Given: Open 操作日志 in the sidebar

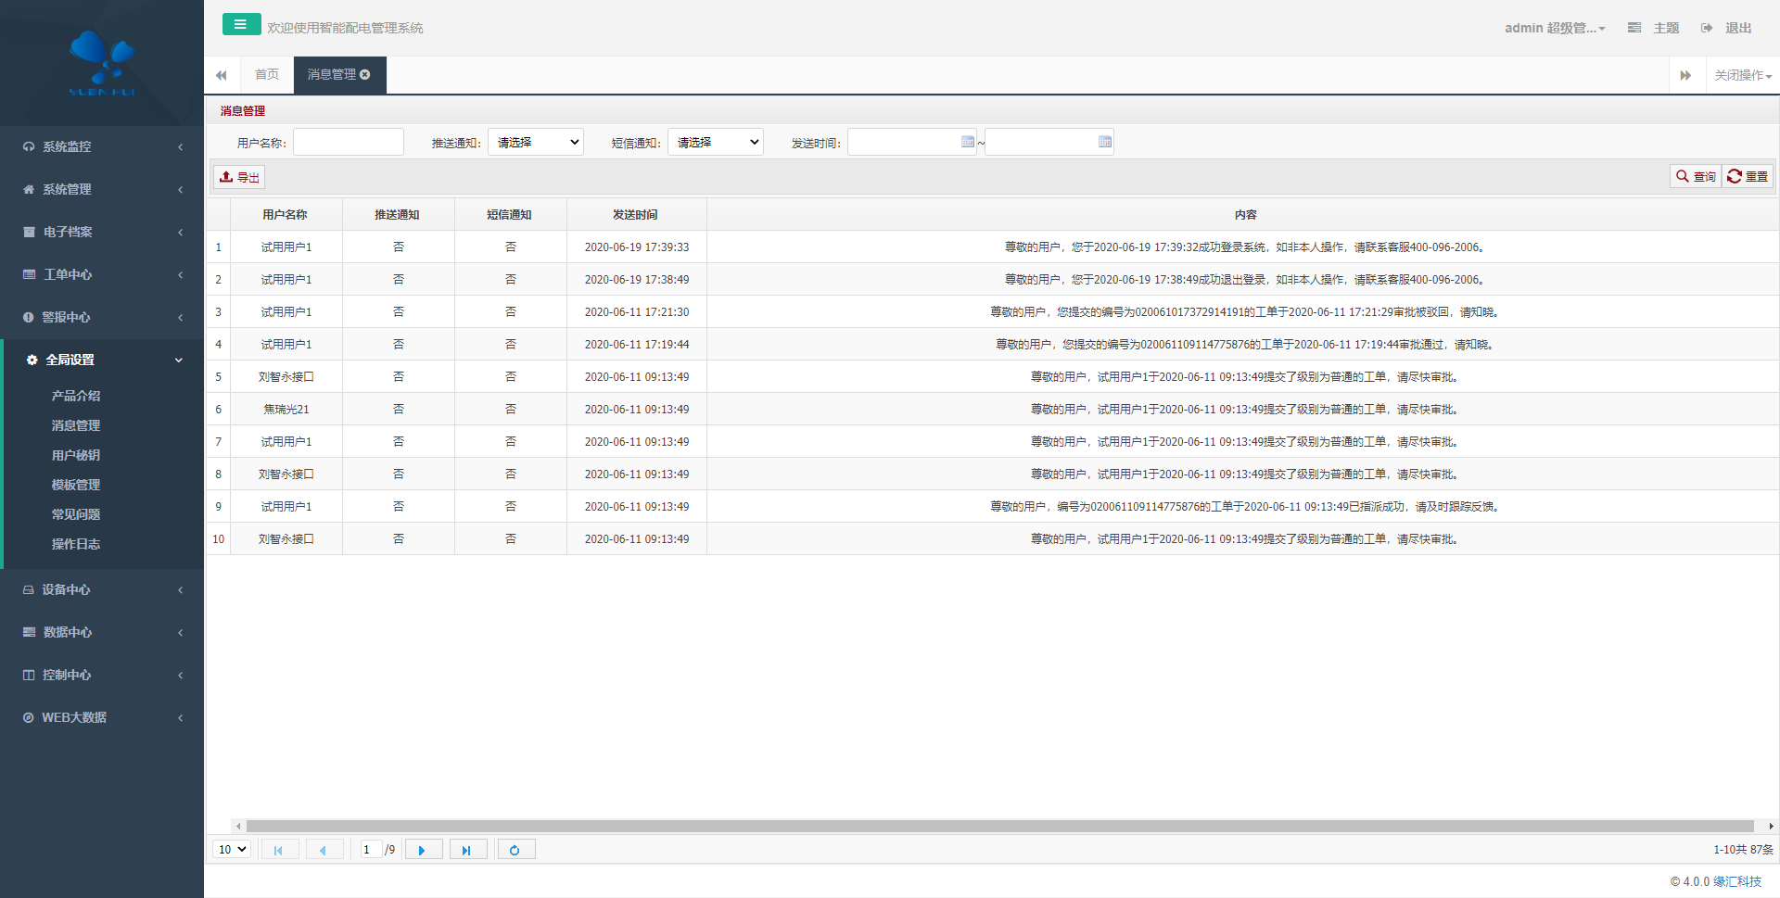Looking at the screenshot, I should click(76, 544).
